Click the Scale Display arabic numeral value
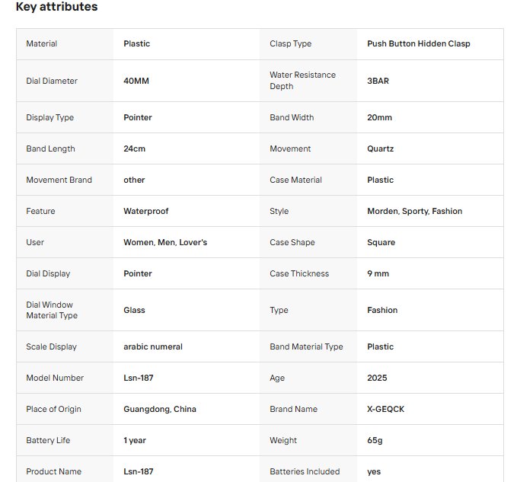This screenshot has height=482, width=517. click(152, 346)
